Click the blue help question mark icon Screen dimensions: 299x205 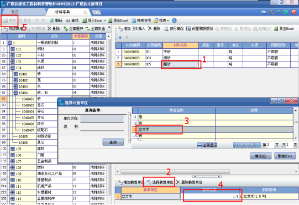pos(174,20)
